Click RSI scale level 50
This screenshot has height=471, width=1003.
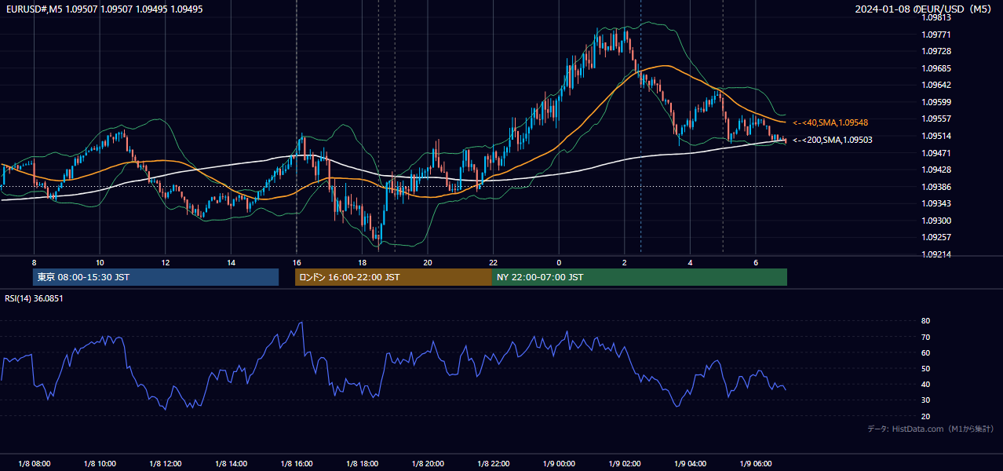926,368
